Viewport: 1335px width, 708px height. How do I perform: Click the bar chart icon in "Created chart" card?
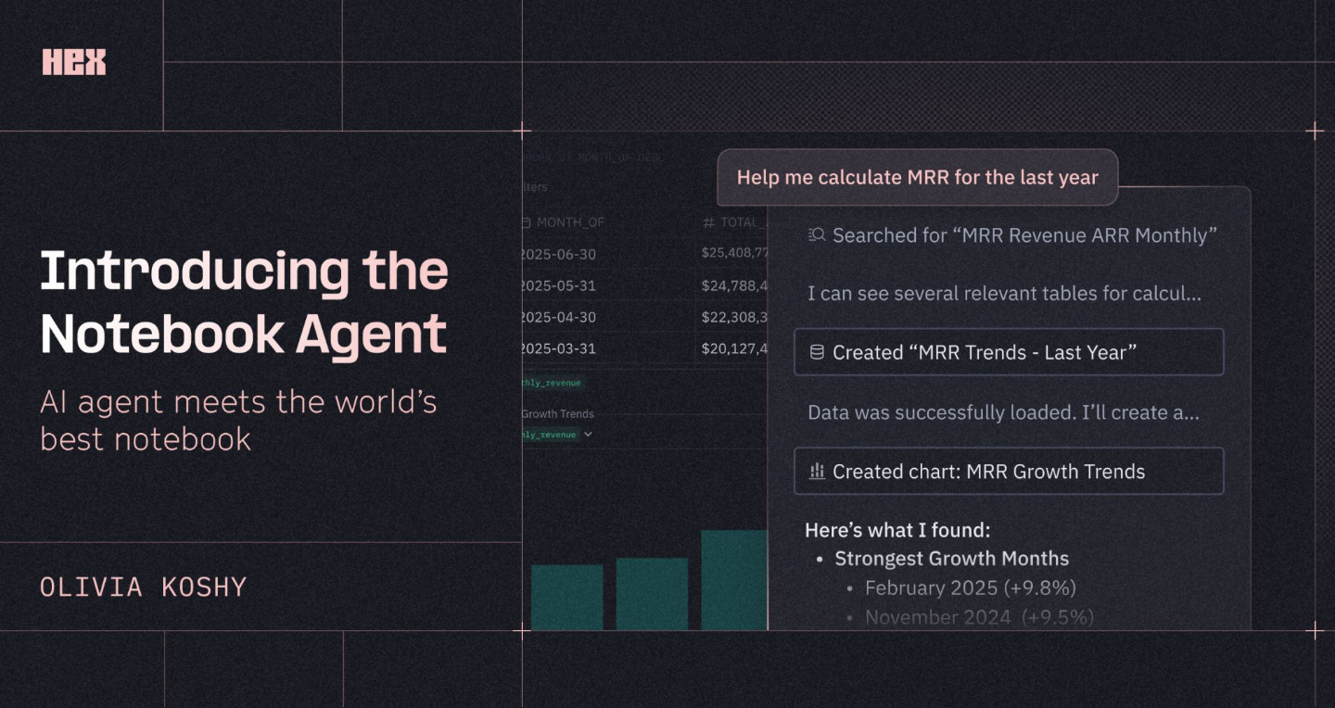[817, 471]
